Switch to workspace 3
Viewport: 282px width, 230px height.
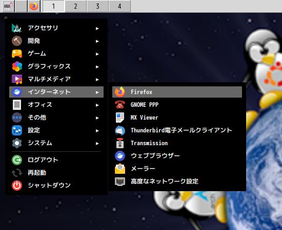(97, 6)
